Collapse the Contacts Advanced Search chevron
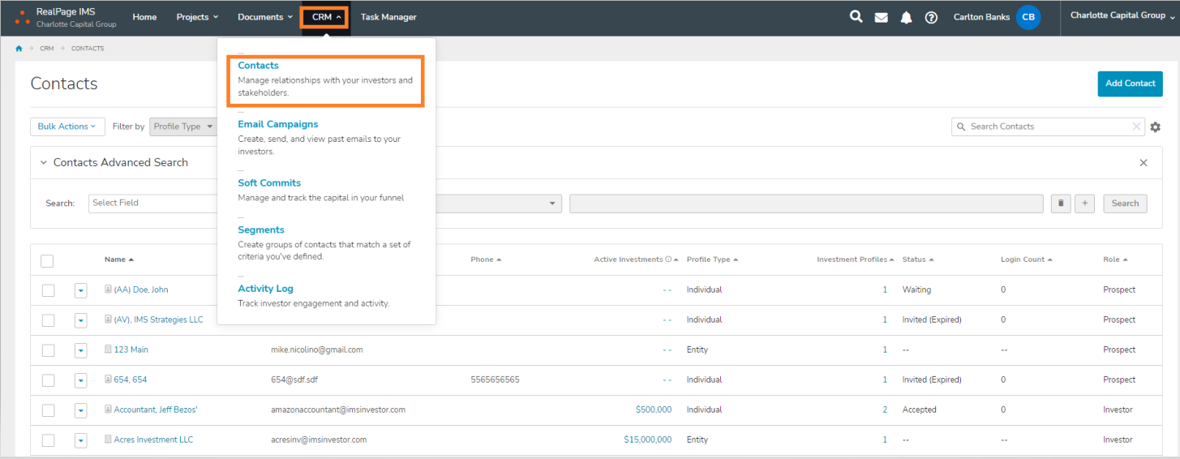 [44, 162]
